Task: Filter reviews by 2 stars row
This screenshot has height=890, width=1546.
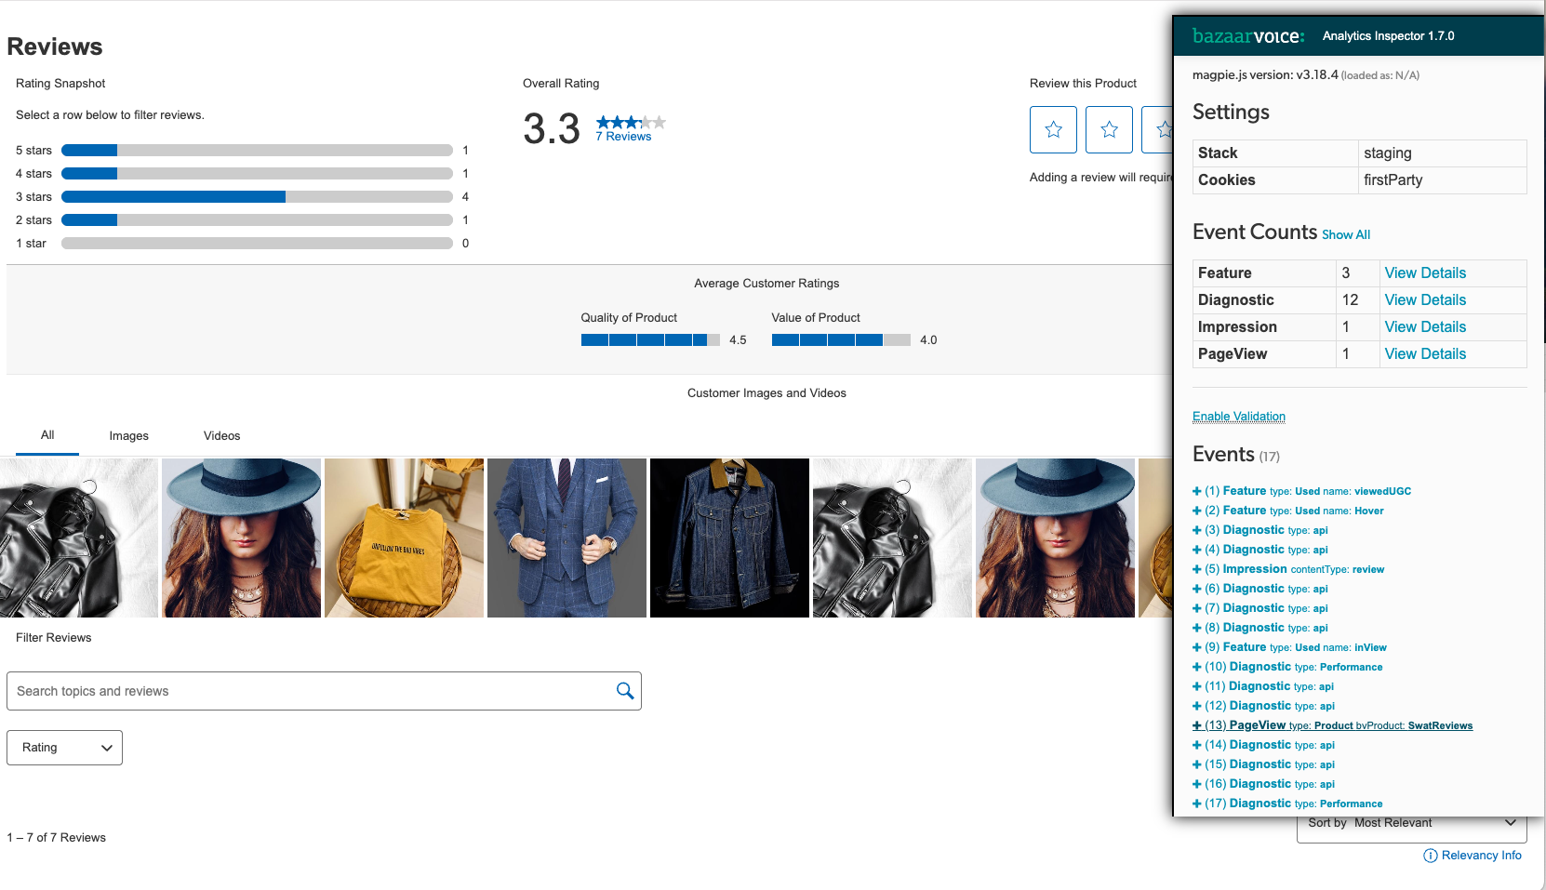Action: click(x=242, y=220)
